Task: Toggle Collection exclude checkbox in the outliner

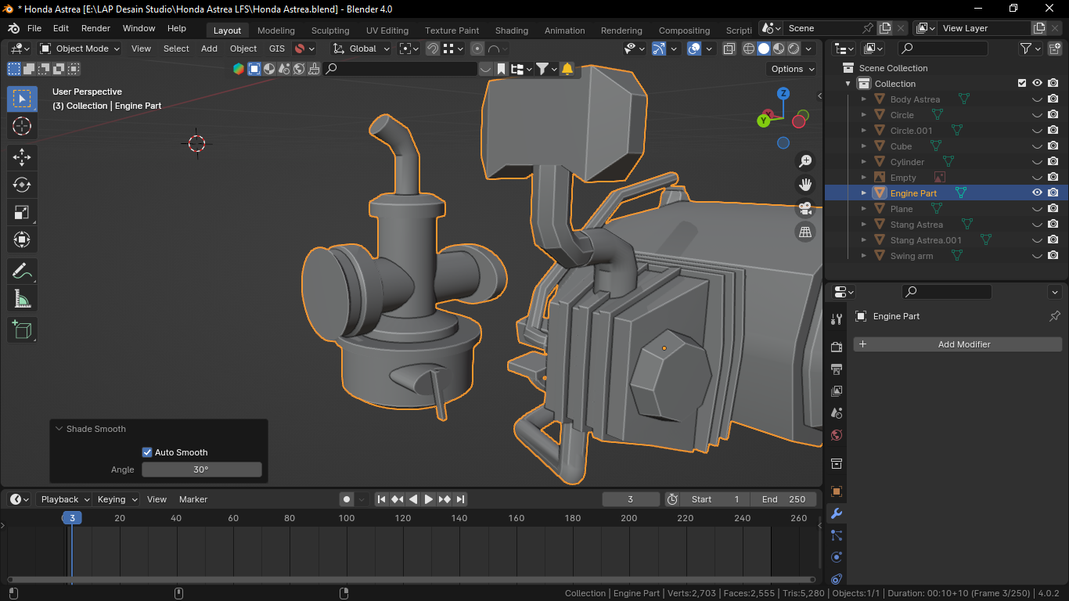Action: coord(1021,84)
